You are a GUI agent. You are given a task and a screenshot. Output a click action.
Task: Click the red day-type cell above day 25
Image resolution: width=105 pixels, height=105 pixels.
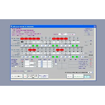(58, 50)
